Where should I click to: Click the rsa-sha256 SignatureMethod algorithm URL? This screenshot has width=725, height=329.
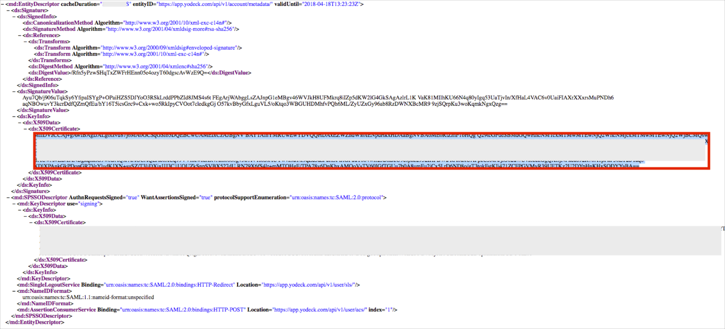click(x=173, y=29)
